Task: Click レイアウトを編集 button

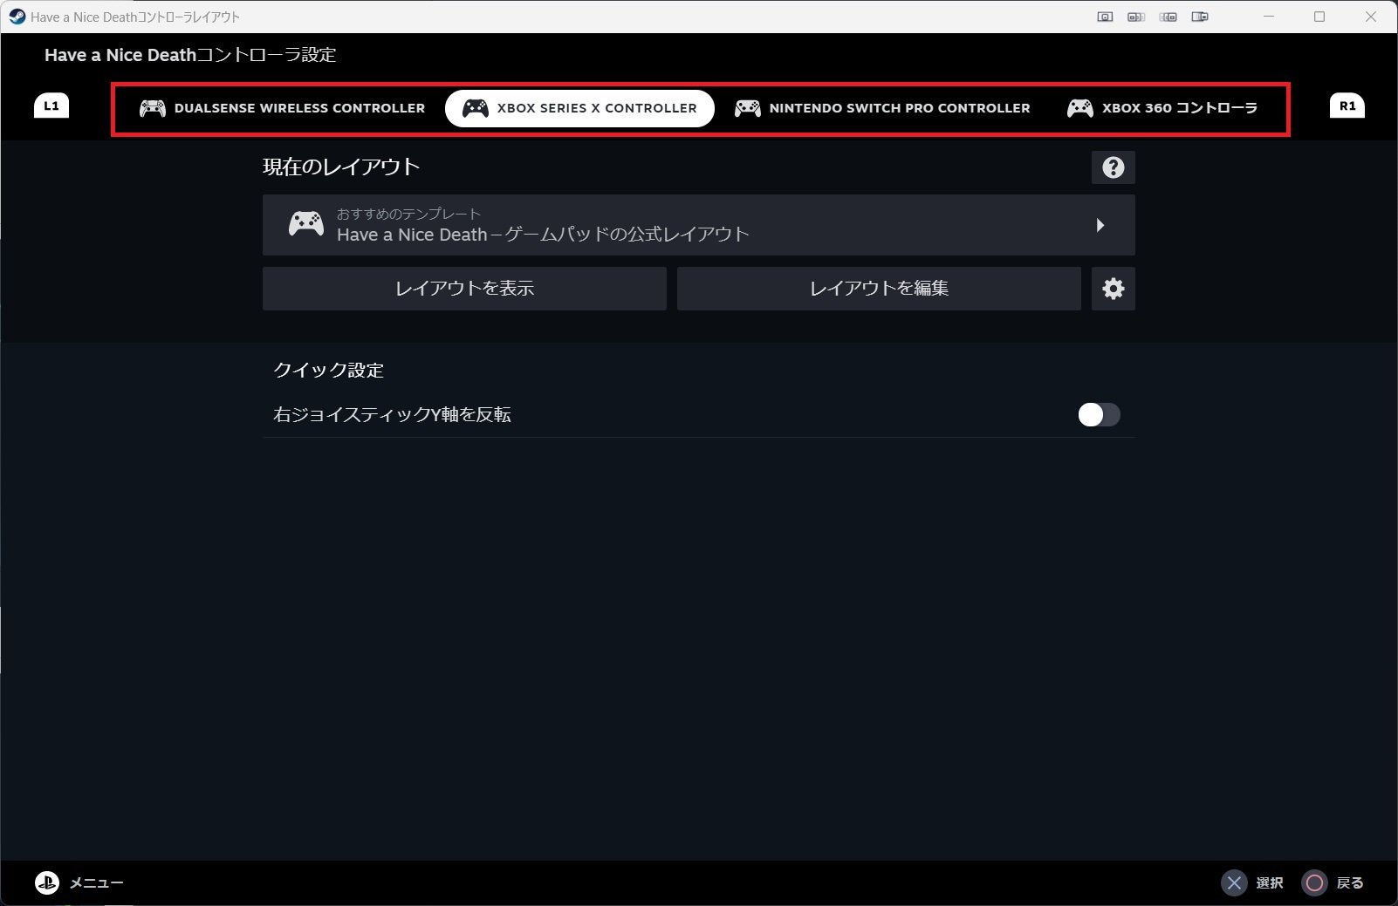Action: pos(879,289)
